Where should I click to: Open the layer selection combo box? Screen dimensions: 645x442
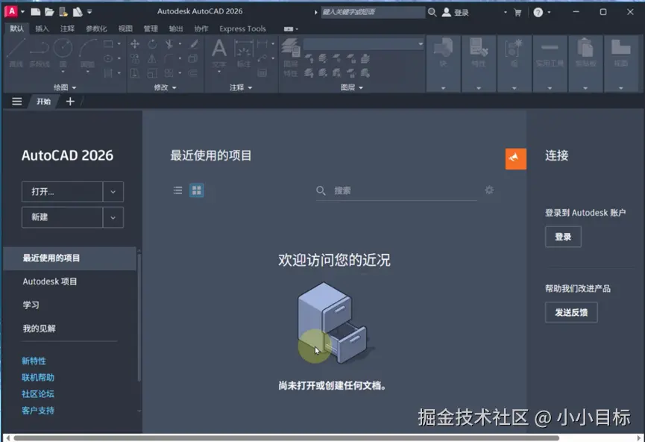[x=363, y=44]
